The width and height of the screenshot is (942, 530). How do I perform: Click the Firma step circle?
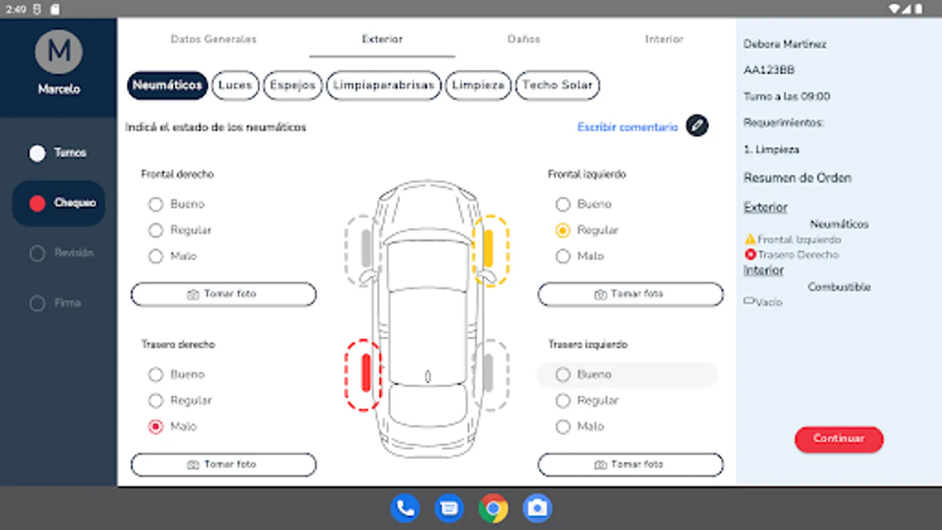[37, 303]
